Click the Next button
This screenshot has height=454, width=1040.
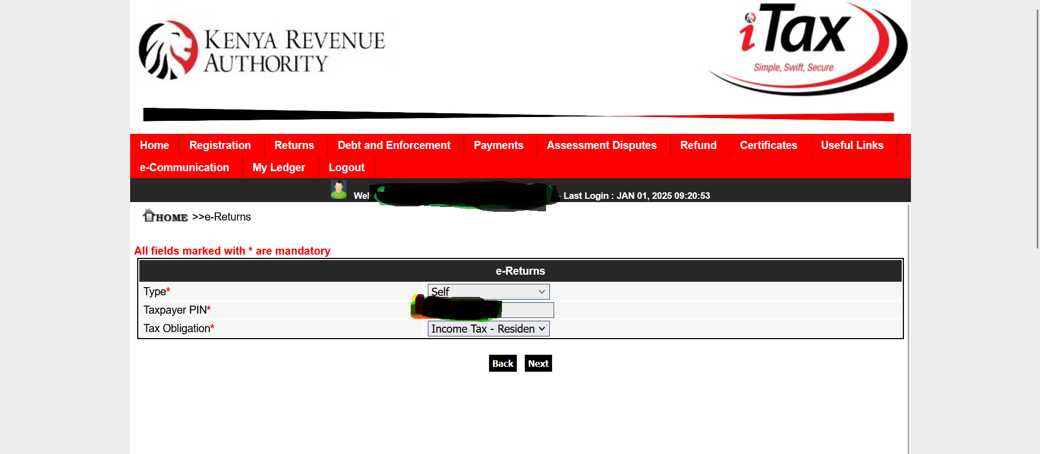538,364
